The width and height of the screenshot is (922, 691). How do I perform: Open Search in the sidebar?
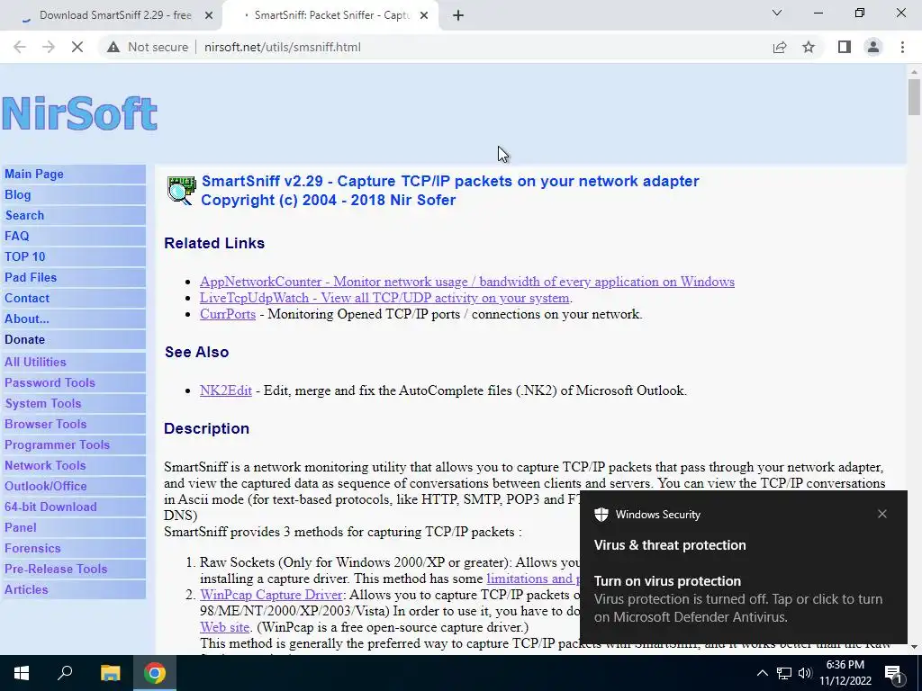coord(74,215)
